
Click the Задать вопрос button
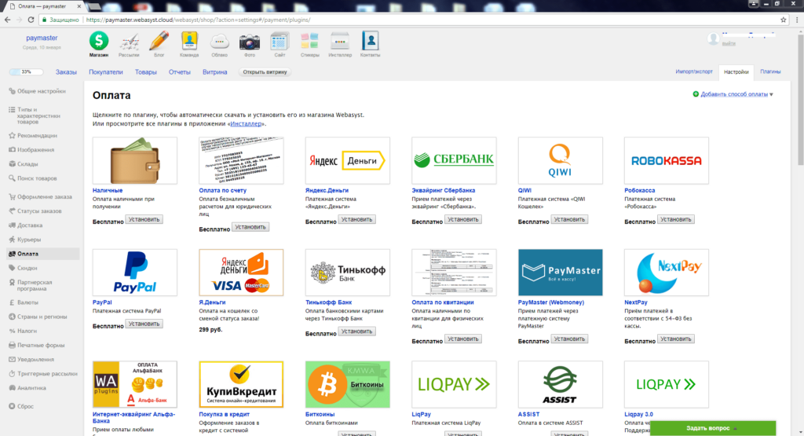point(713,428)
